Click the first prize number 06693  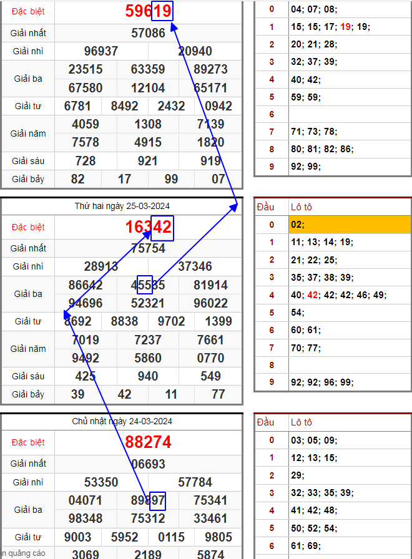(x=148, y=464)
